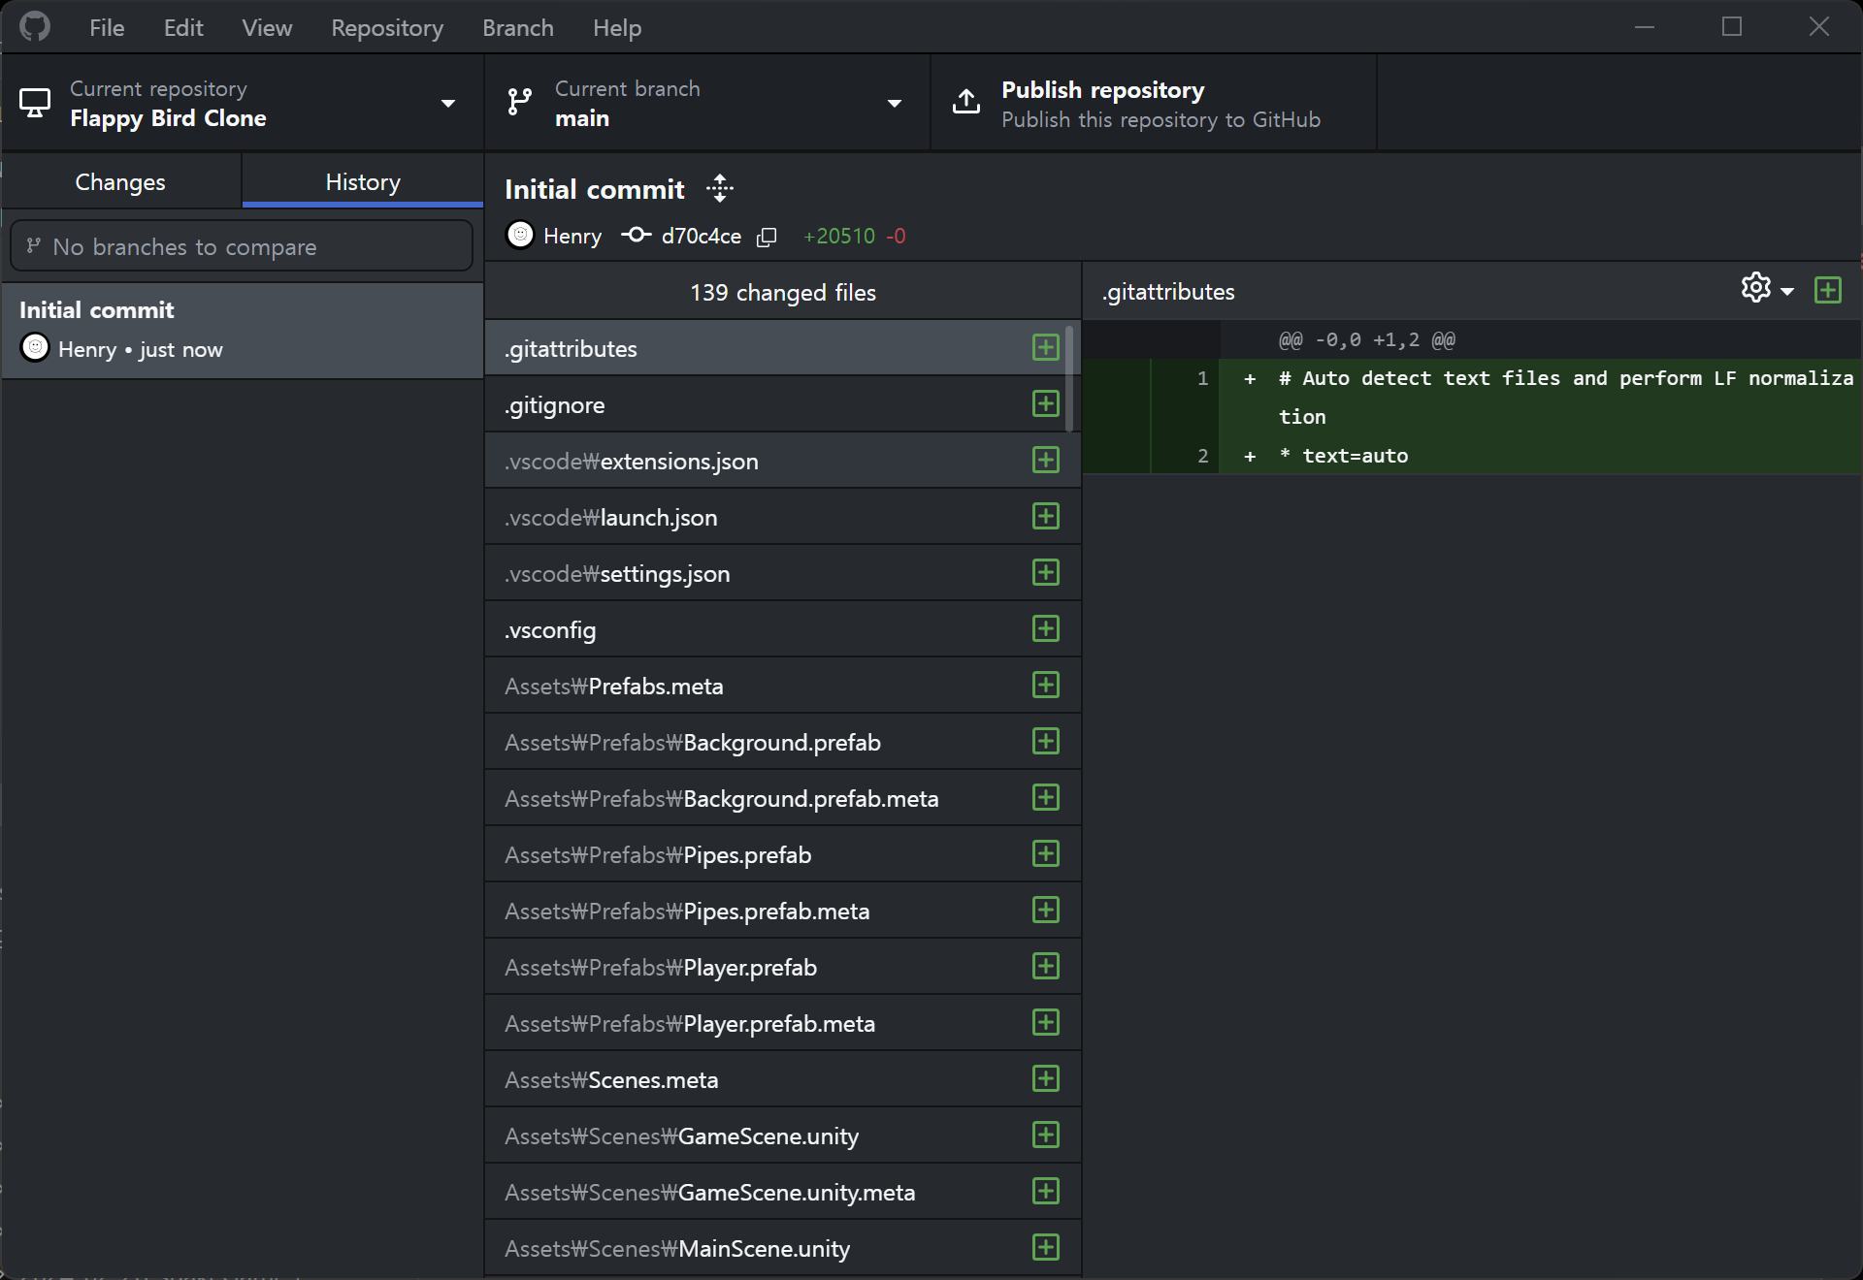Switch to the Changes tab
The width and height of the screenshot is (1863, 1280).
120,182
